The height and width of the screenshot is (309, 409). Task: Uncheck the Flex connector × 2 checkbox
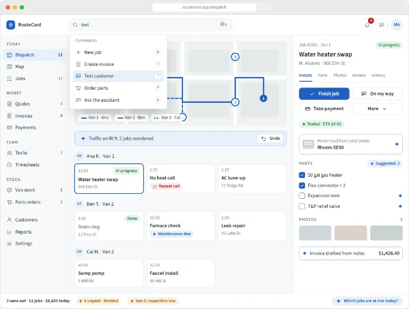click(302, 185)
